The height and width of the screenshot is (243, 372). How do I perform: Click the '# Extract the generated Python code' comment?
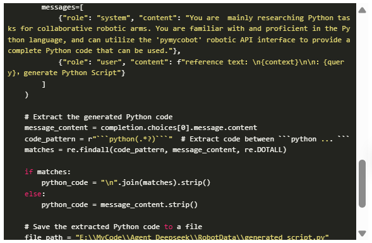coord(99,117)
